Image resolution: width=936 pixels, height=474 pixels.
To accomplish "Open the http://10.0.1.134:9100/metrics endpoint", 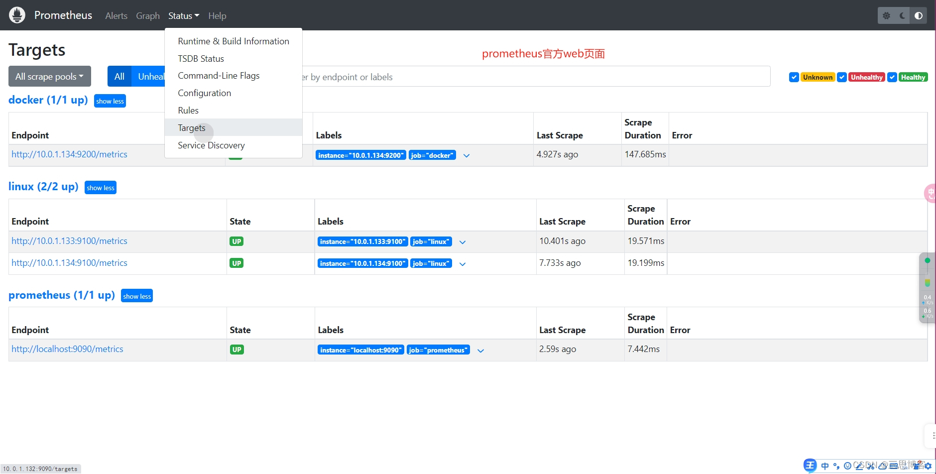I will pos(70,263).
